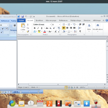Open the Modification binoculars menu
Image resolution: width=108 pixels, height=108 pixels.
pos(98,28)
